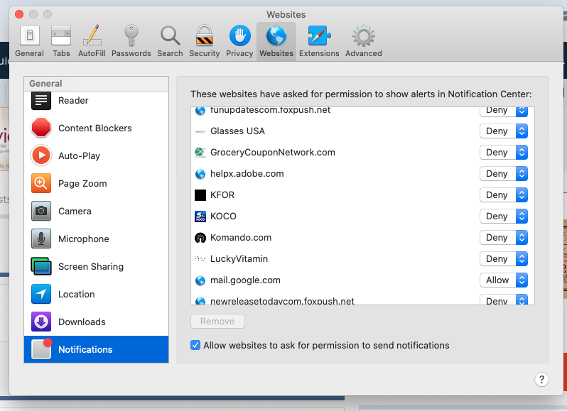Click the help question mark button
The height and width of the screenshot is (411, 567).
541,380
